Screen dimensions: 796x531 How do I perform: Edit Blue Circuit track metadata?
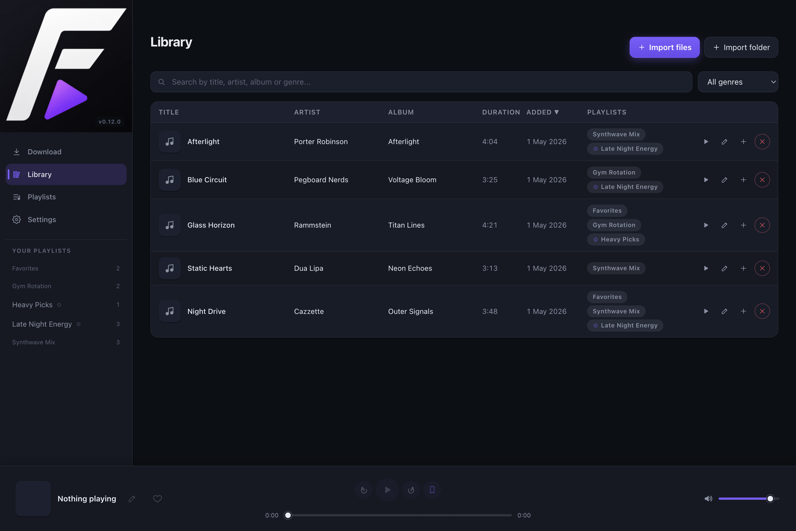(724, 180)
